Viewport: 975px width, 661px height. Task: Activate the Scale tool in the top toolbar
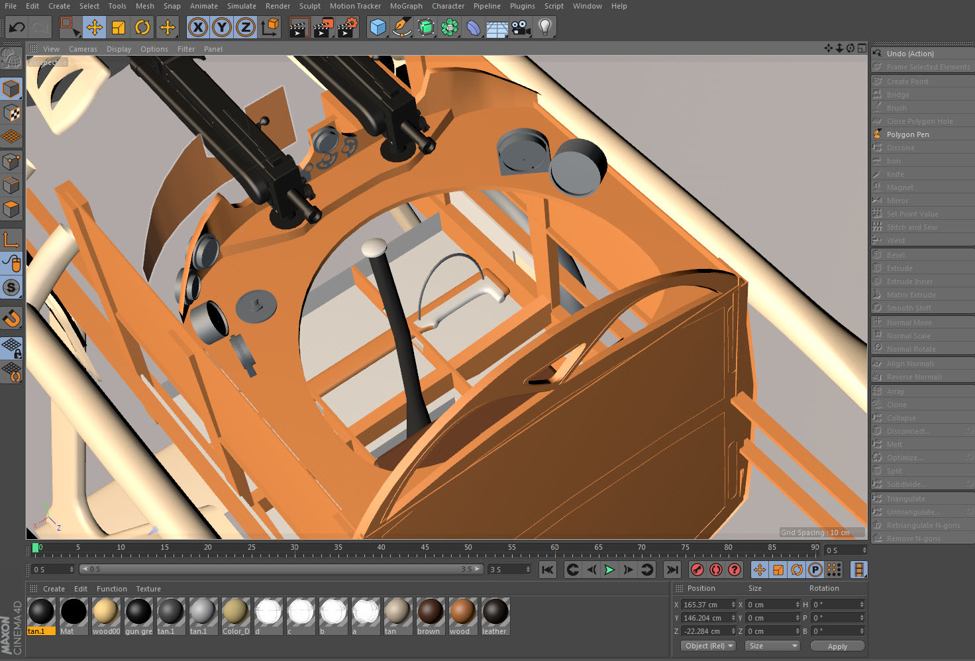[x=119, y=27]
